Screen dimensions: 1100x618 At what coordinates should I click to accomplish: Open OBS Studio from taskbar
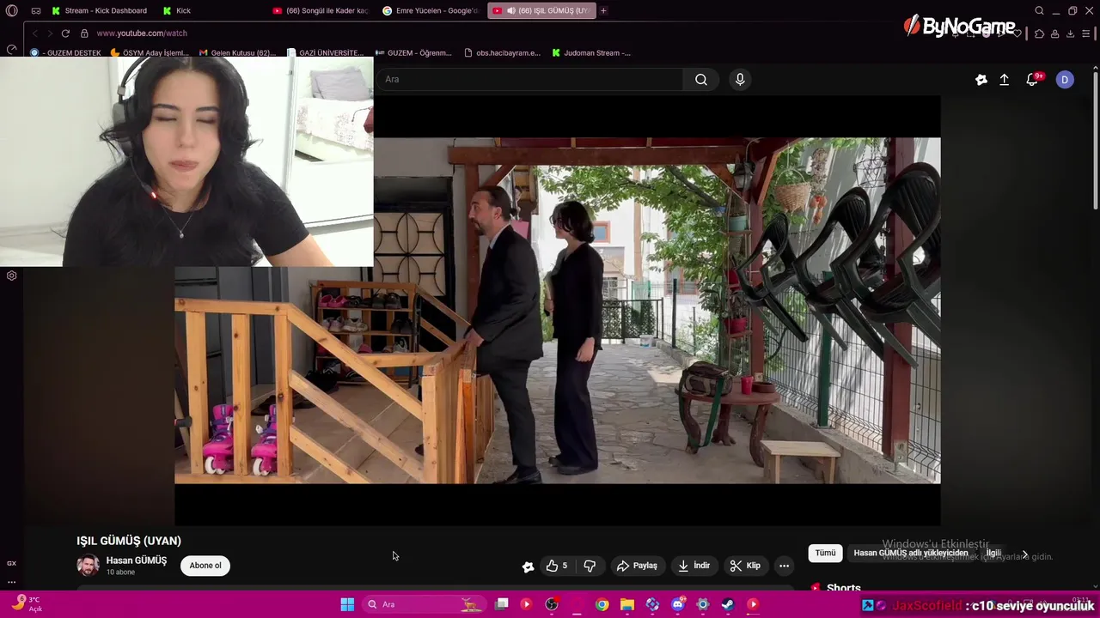tap(552, 604)
